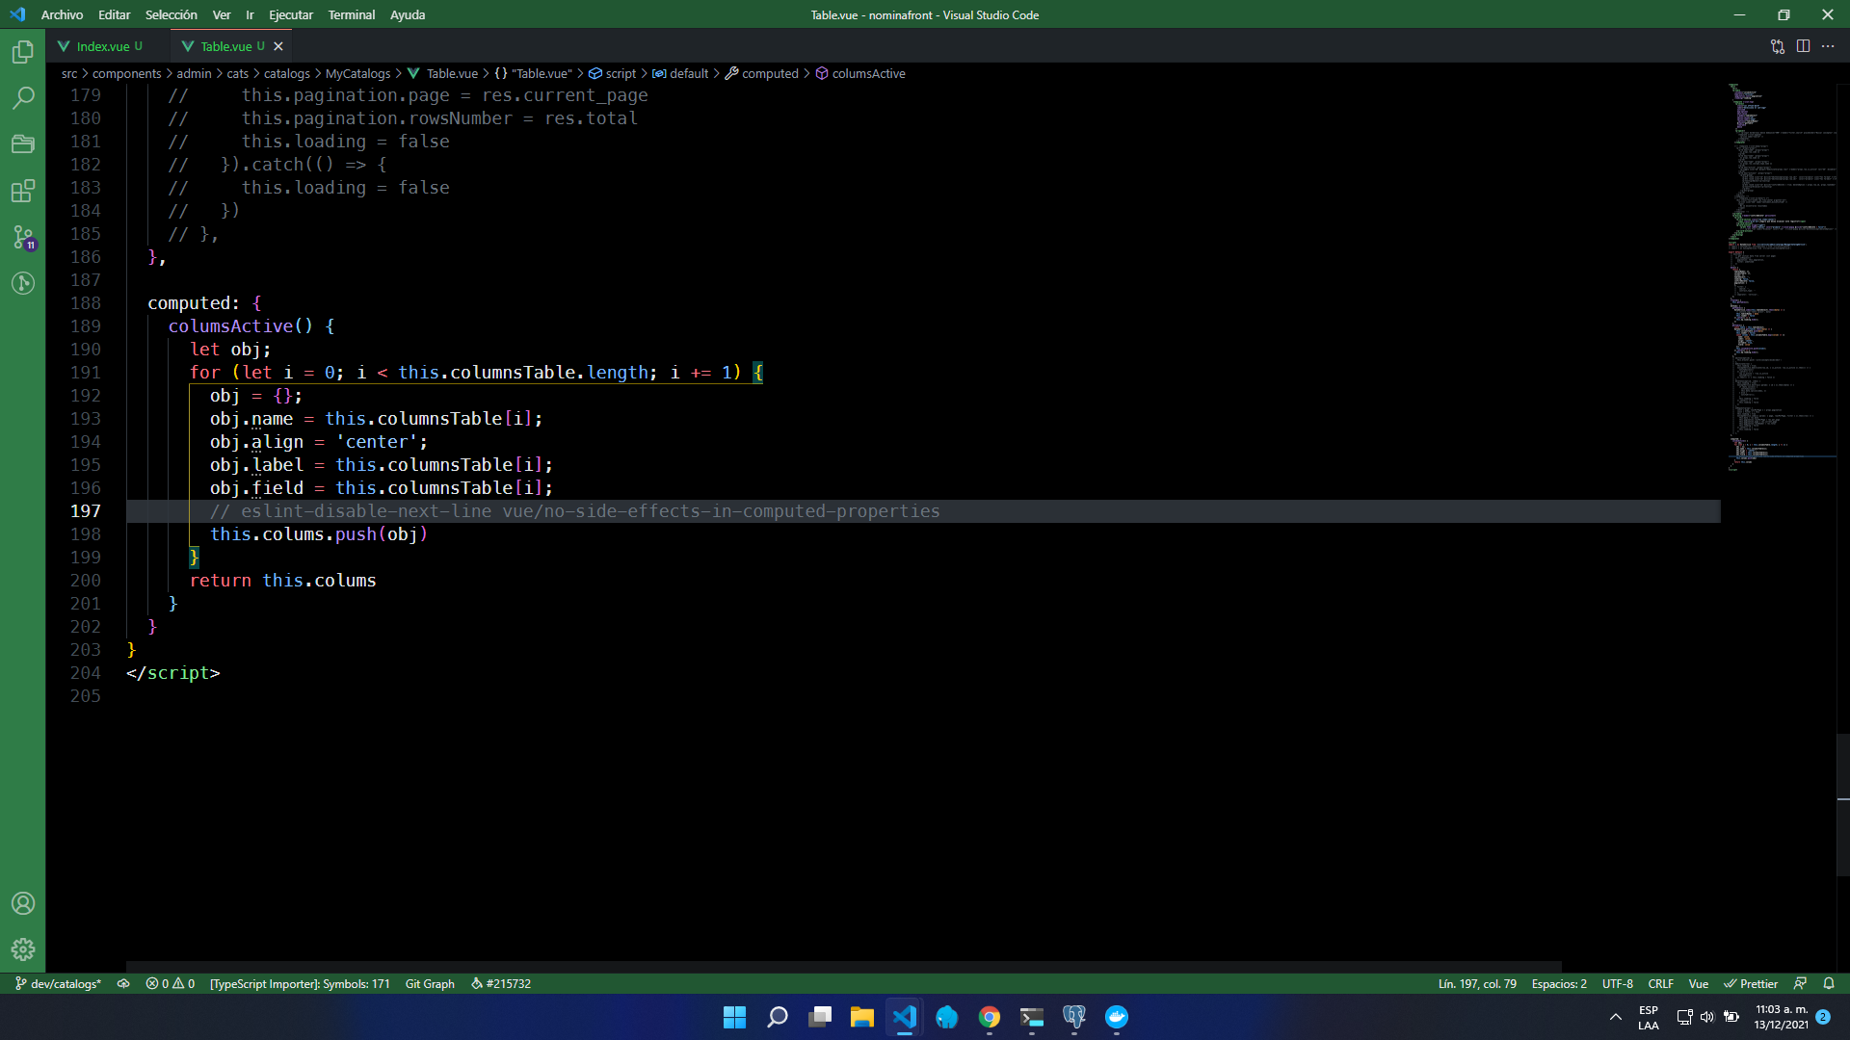Click the feedback icon in status bar
The image size is (1850, 1040).
pyautogui.click(x=1800, y=984)
